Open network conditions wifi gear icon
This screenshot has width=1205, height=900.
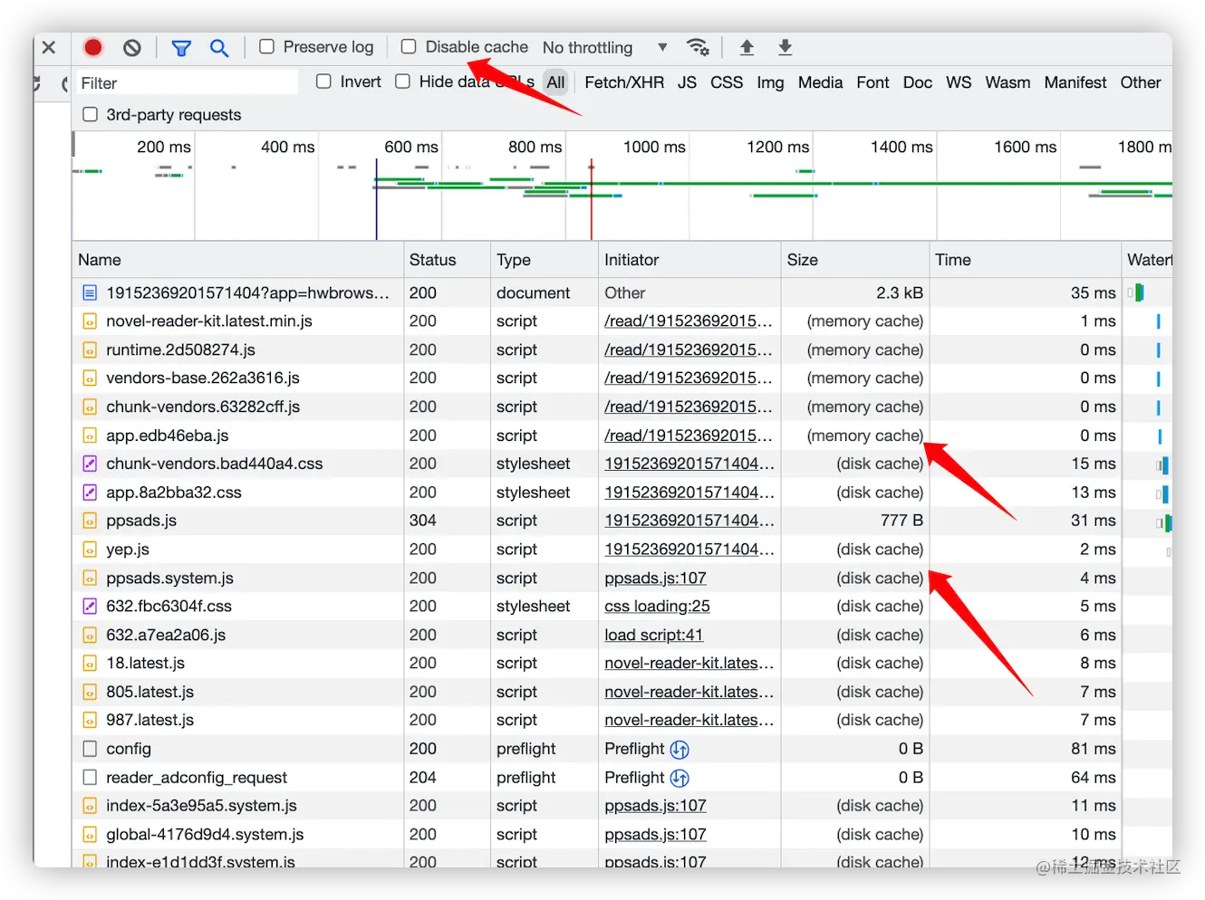pyautogui.click(x=698, y=47)
